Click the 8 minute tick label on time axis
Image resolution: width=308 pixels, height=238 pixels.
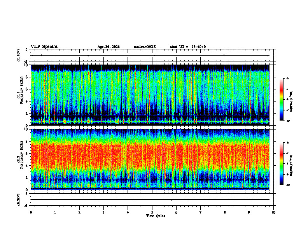tap(225, 212)
